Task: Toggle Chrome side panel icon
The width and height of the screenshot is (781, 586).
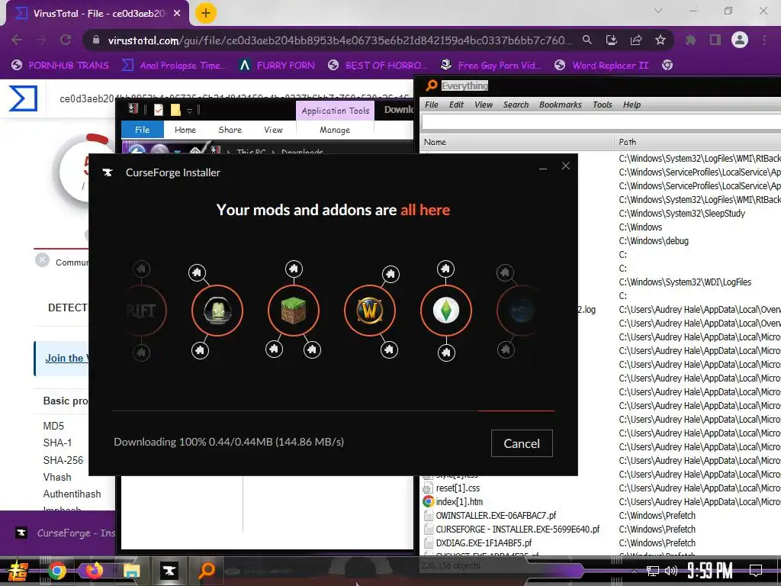Action: 715,40
